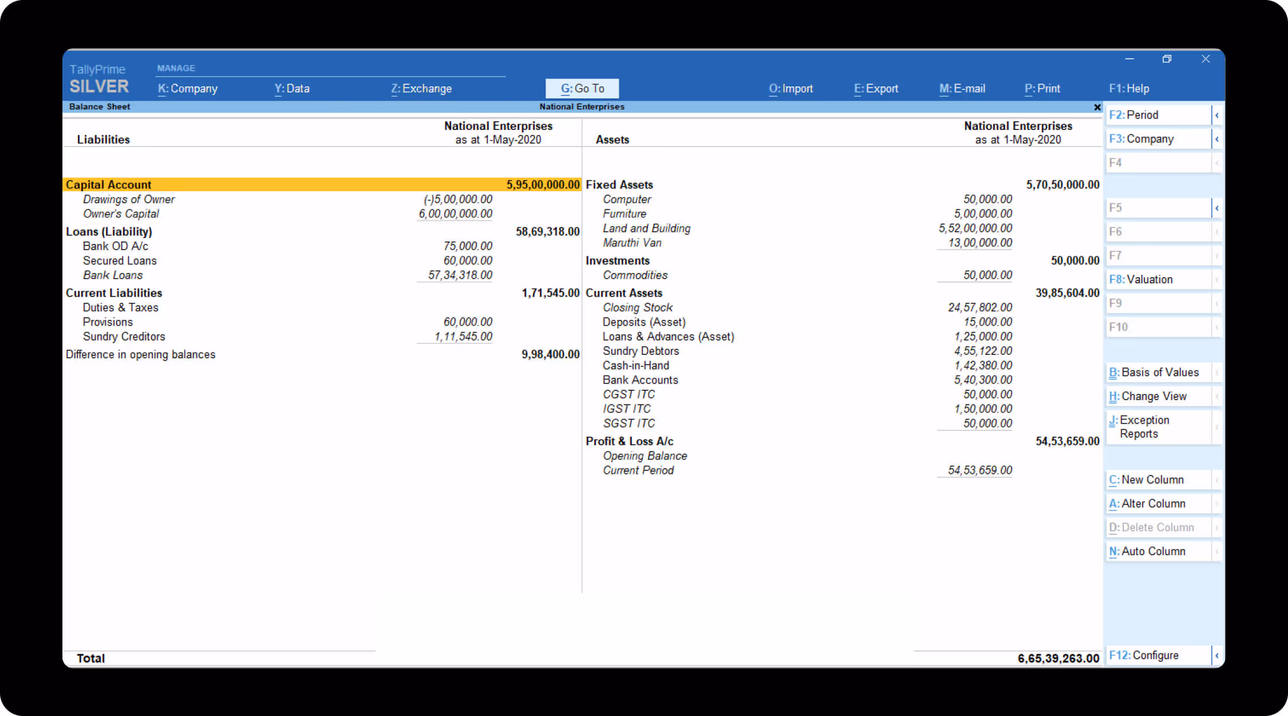This screenshot has height=716, width=1288.
Task: Open J: Exception Reports
Action: 1152,426
